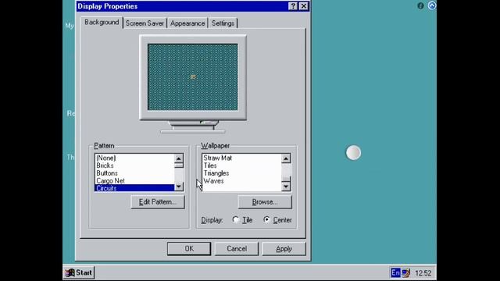Click the En language indicator in tray

coord(395,272)
